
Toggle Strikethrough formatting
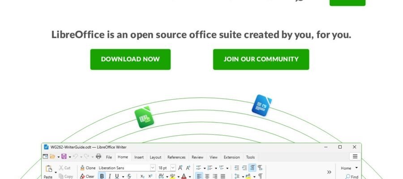coord(129,176)
